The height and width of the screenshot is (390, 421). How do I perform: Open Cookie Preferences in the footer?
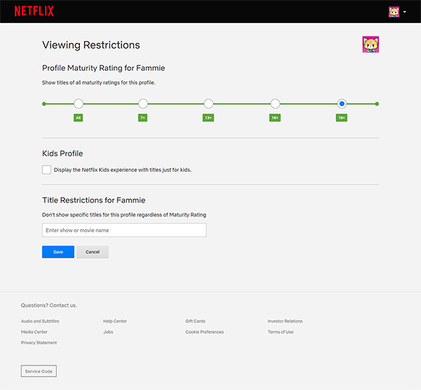tap(204, 332)
